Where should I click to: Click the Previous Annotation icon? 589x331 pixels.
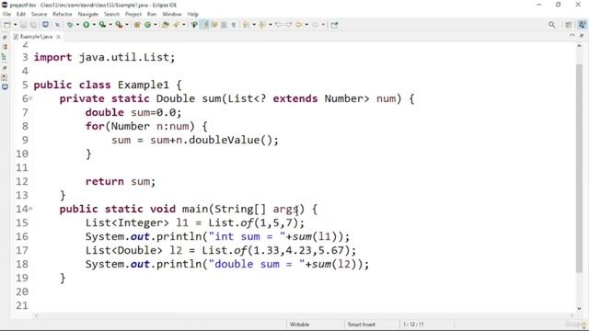pos(262,25)
